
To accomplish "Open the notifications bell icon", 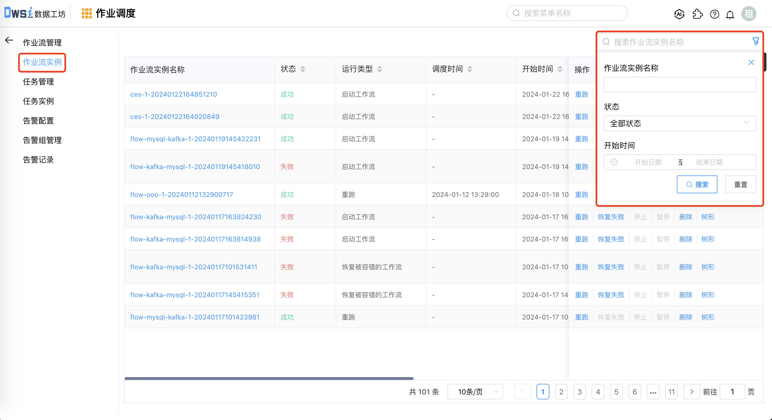I will [x=730, y=14].
